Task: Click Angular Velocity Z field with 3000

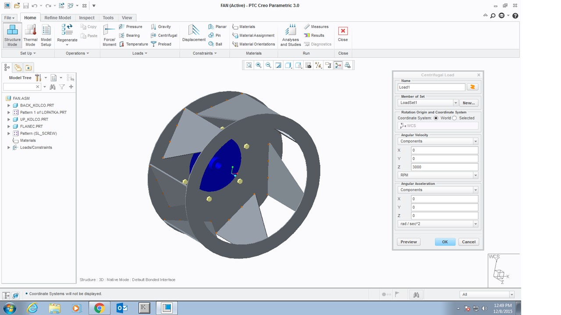Action: click(444, 167)
